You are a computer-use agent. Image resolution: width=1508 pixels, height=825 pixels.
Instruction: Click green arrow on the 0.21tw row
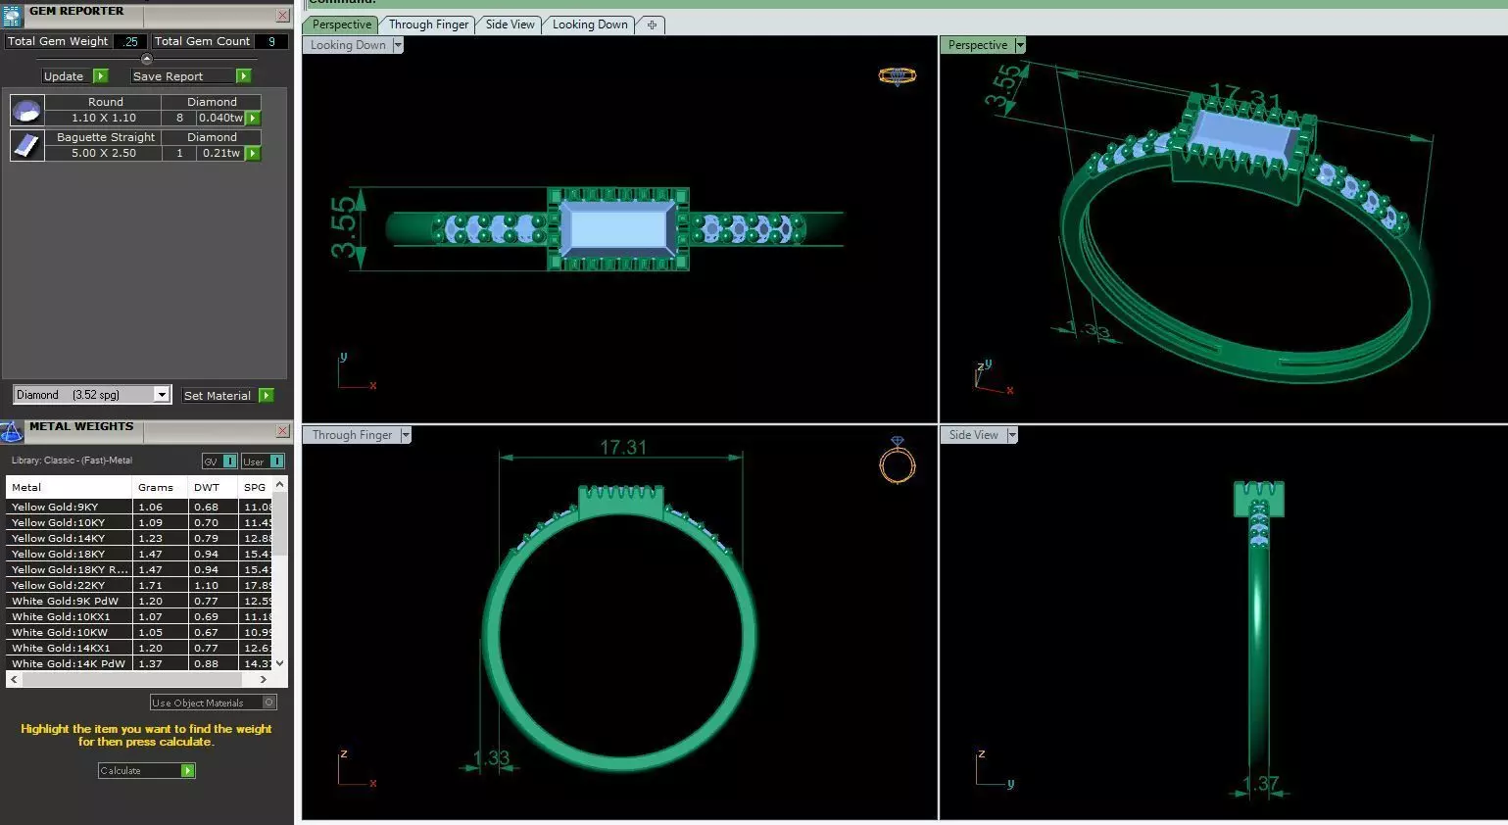tap(253, 153)
